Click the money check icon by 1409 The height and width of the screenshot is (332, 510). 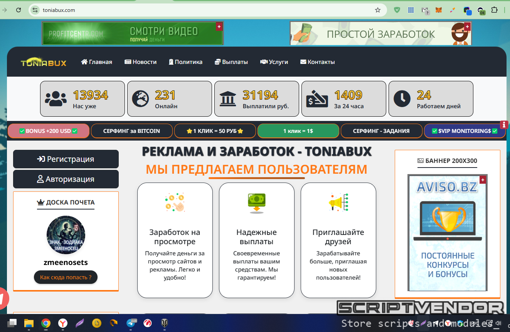[x=317, y=99]
